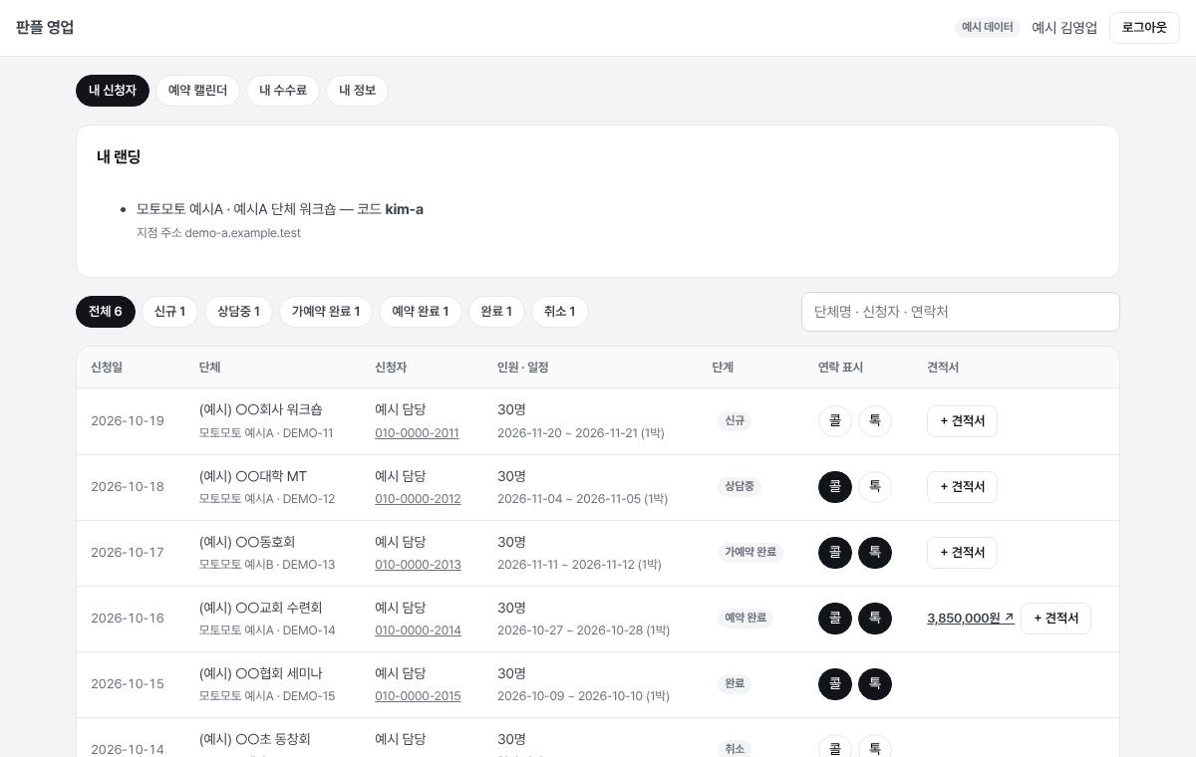Click branch address demo-a.example.test
The image size is (1196, 757).
(x=242, y=233)
